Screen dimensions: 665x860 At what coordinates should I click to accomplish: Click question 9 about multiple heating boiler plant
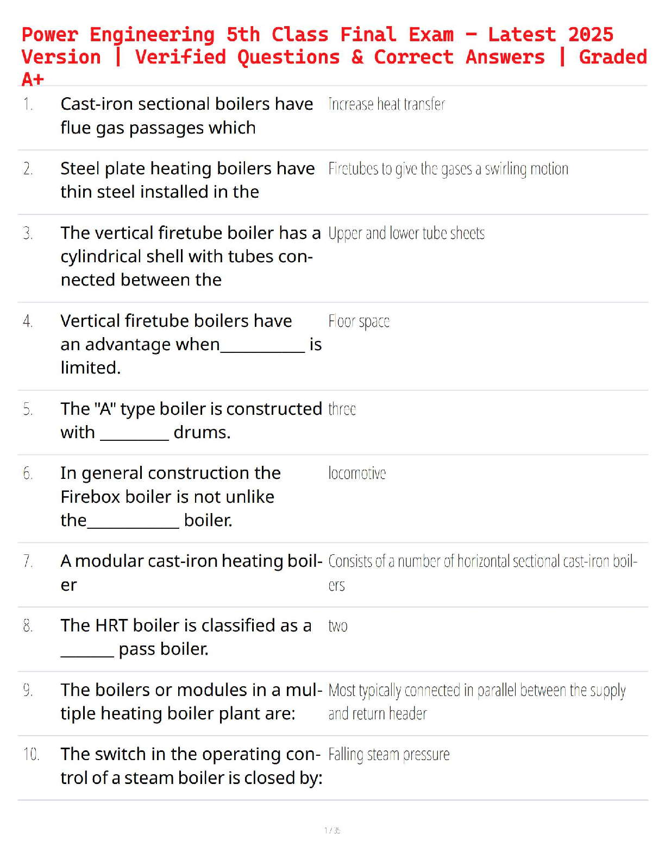pyautogui.click(x=190, y=701)
